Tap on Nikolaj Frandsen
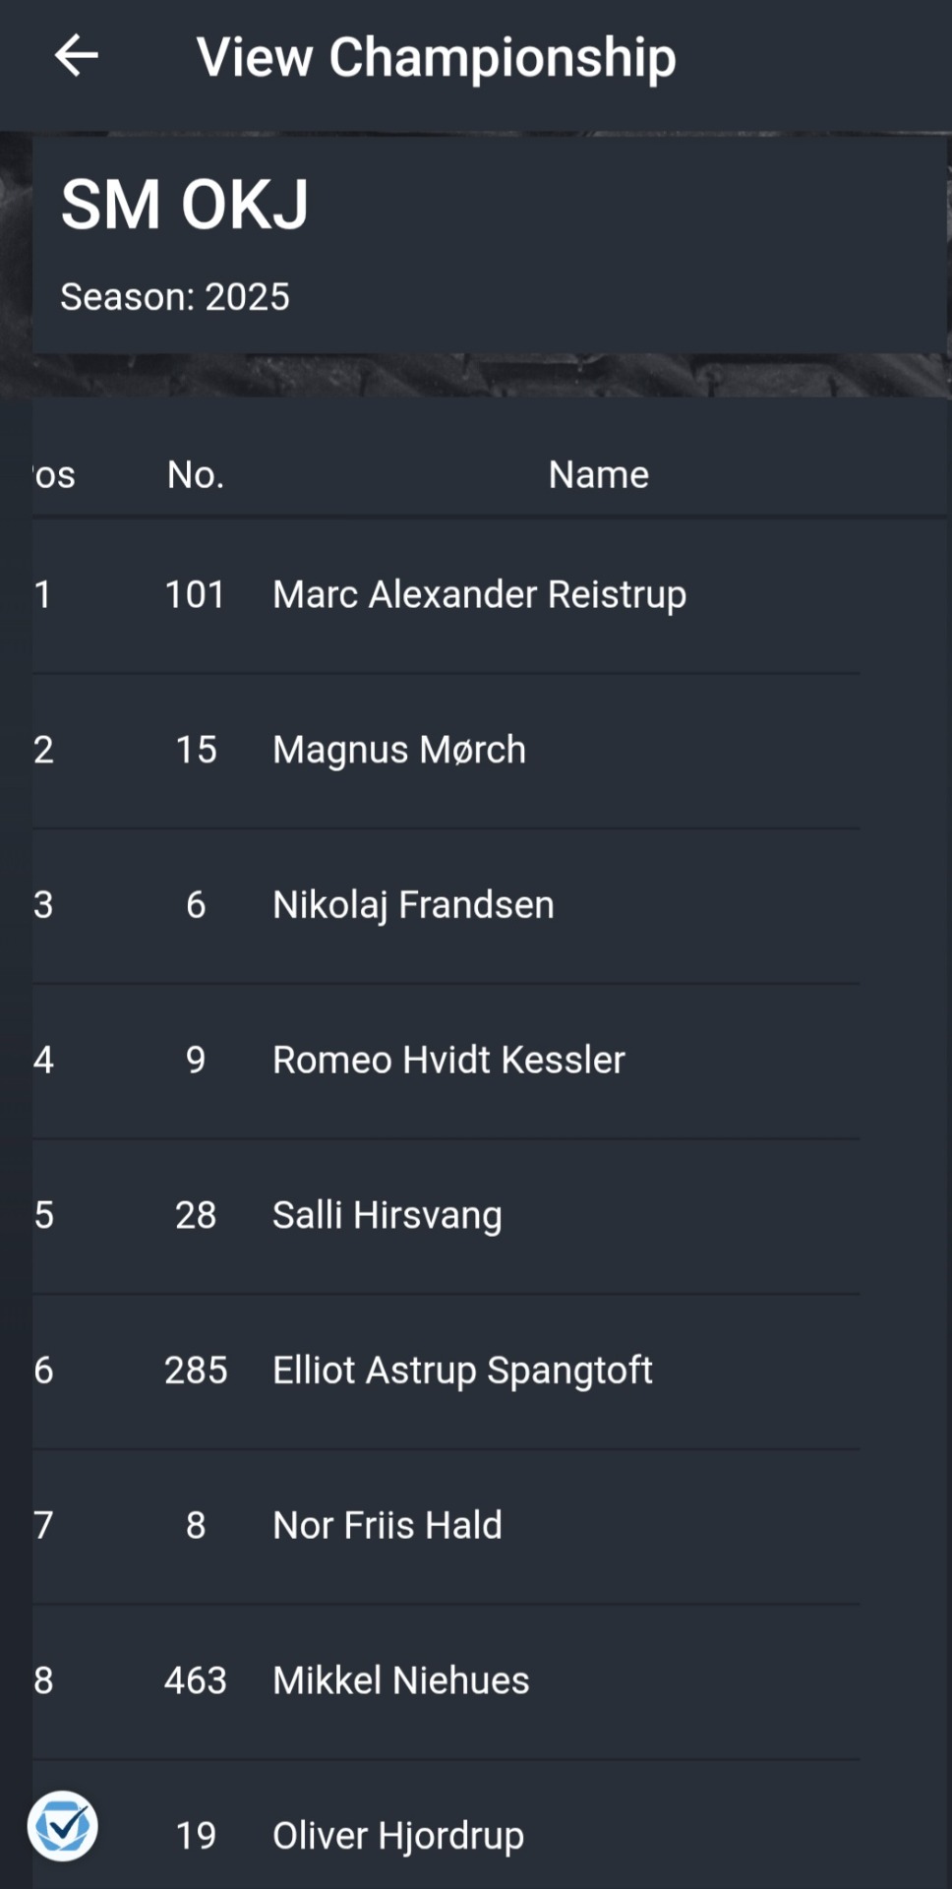The width and height of the screenshot is (952, 1889). click(413, 905)
